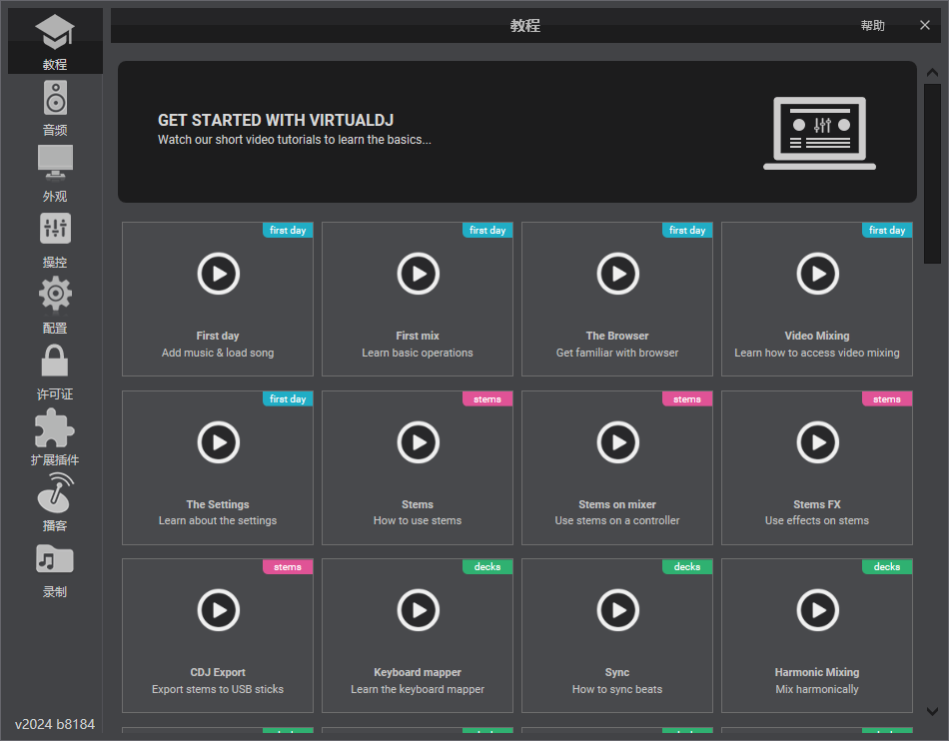The image size is (949, 741).
Task: Play the Stems tutorial video
Action: point(419,442)
